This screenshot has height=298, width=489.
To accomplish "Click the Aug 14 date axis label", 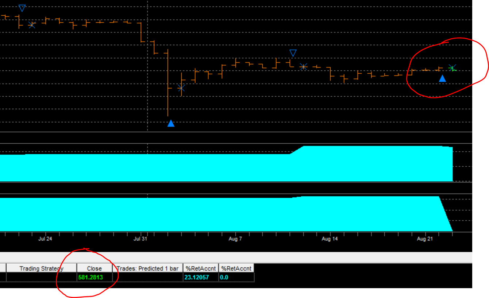I will [x=330, y=239].
